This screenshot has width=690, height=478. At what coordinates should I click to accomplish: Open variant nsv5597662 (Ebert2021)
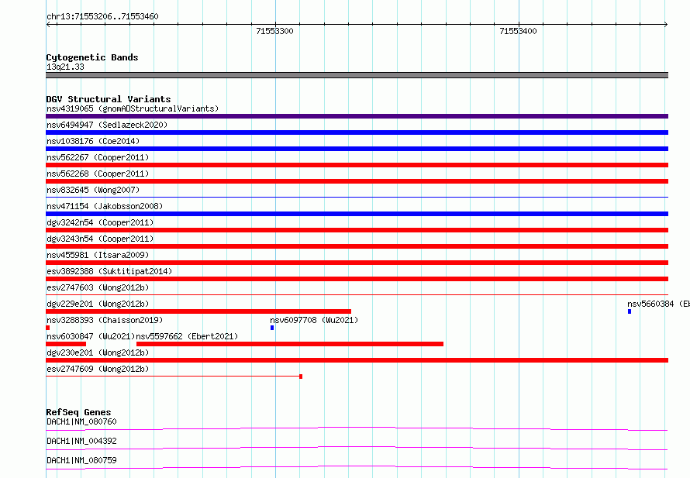[187, 336]
